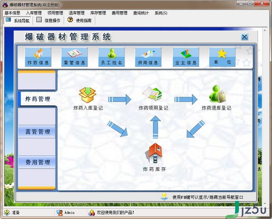Select 炸药管理 sidebar tab
Viewport: 272px width, 219px height.
coord(37,99)
